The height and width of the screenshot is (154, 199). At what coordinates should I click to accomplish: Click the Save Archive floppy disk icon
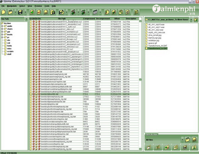click(x=20, y=12)
